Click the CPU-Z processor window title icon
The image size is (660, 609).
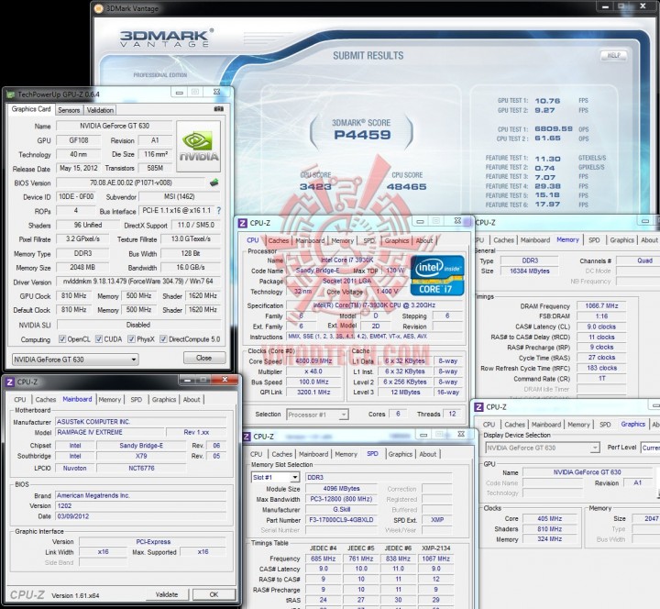(x=242, y=223)
